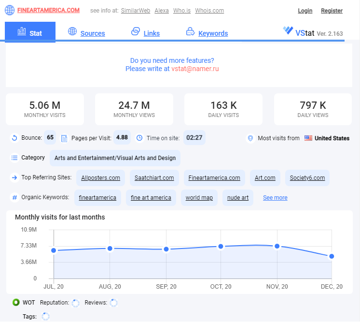Click the chain icon next to Links

[x=136, y=31]
